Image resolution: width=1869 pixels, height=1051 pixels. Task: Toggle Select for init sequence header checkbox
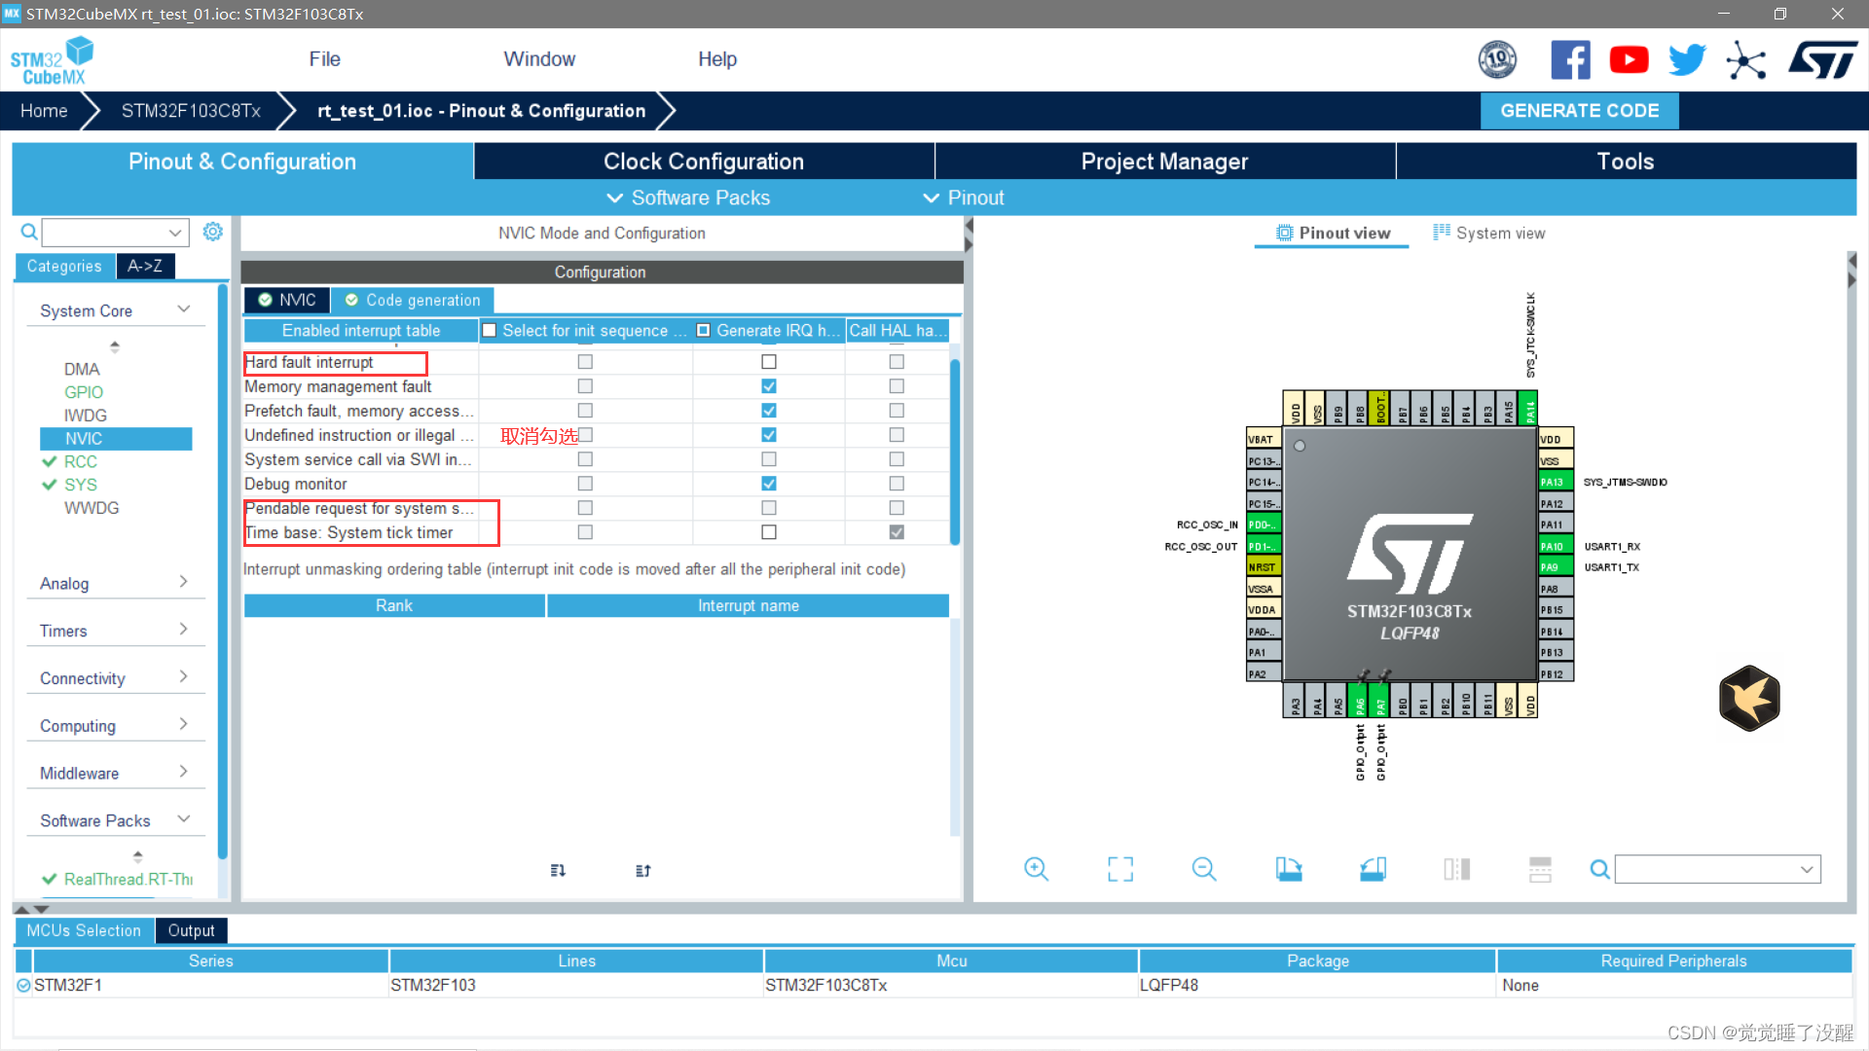pos(490,331)
